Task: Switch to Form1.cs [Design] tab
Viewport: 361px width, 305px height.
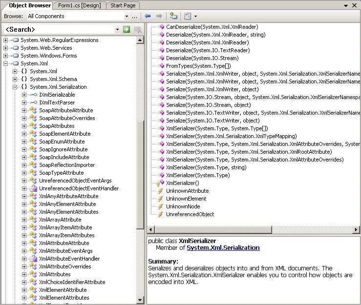Action: coord(80,5)
